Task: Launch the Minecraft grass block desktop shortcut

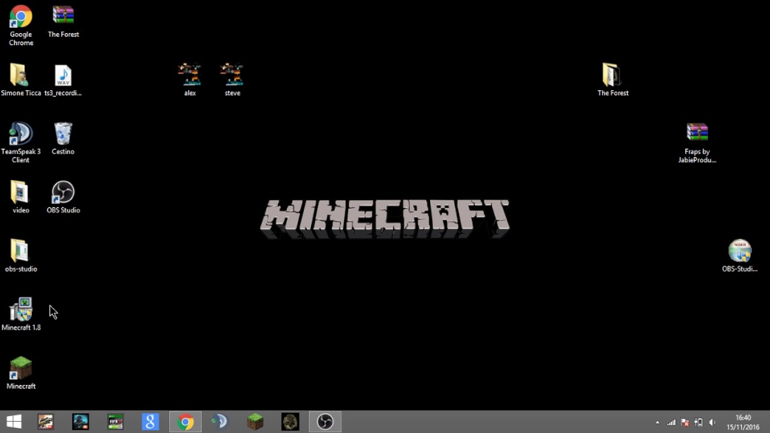Action: pos(20,373)
